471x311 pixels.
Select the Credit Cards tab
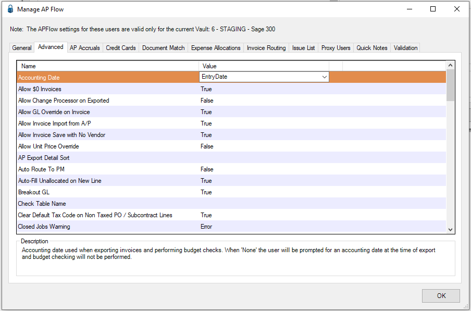(x=121, y=48)
